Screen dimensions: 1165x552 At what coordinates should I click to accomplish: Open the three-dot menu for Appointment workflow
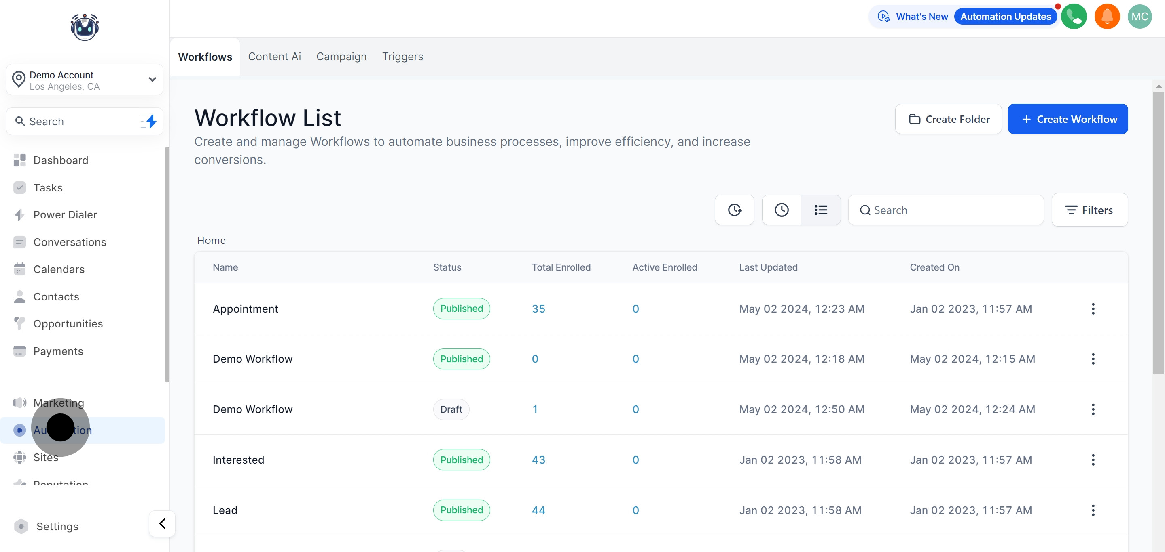tap(1093, 309)
